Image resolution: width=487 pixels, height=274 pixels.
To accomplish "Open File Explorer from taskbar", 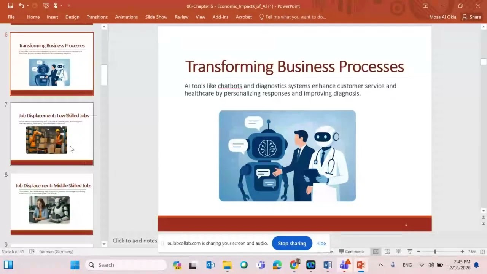I will (227, 265).
